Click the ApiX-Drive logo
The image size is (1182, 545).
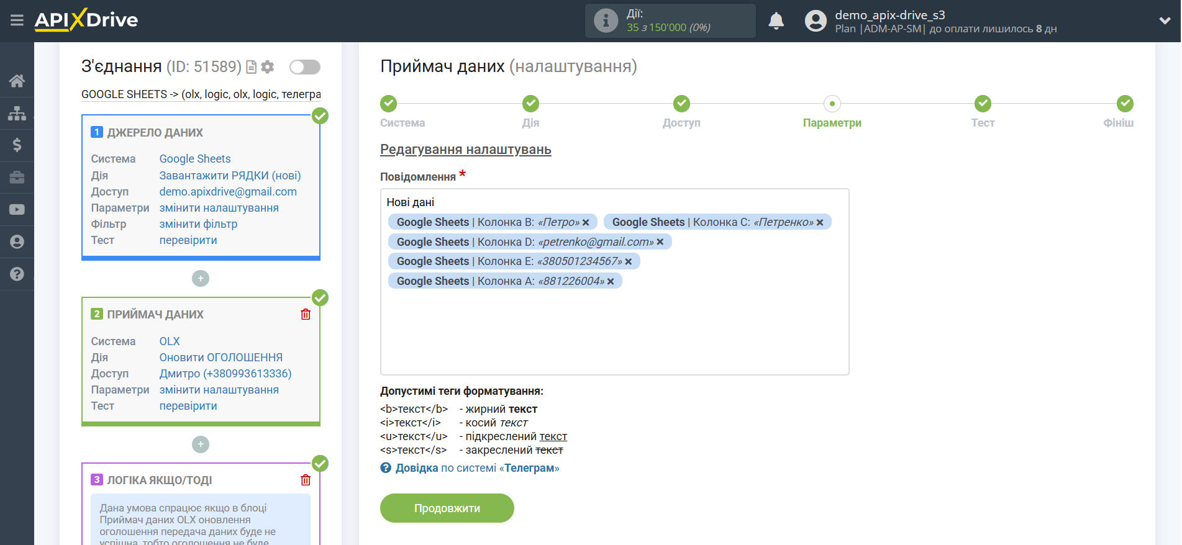tap(86, 20)
